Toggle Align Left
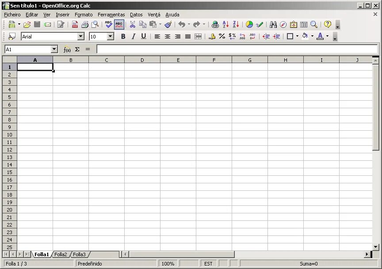This screenshot has width=382, height=269. point(157,37)
